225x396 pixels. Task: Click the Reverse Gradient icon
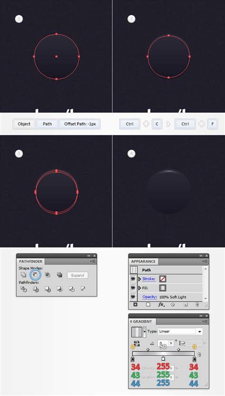[x=136, y=343]
